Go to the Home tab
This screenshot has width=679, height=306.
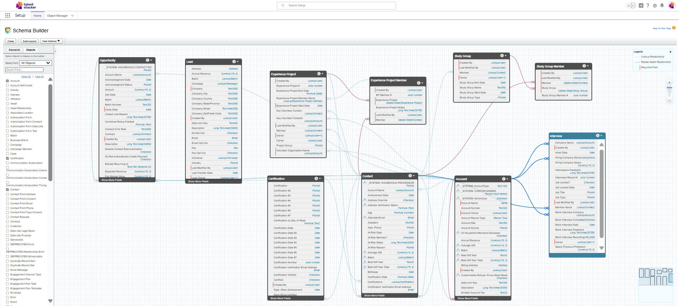click(37, 16)
